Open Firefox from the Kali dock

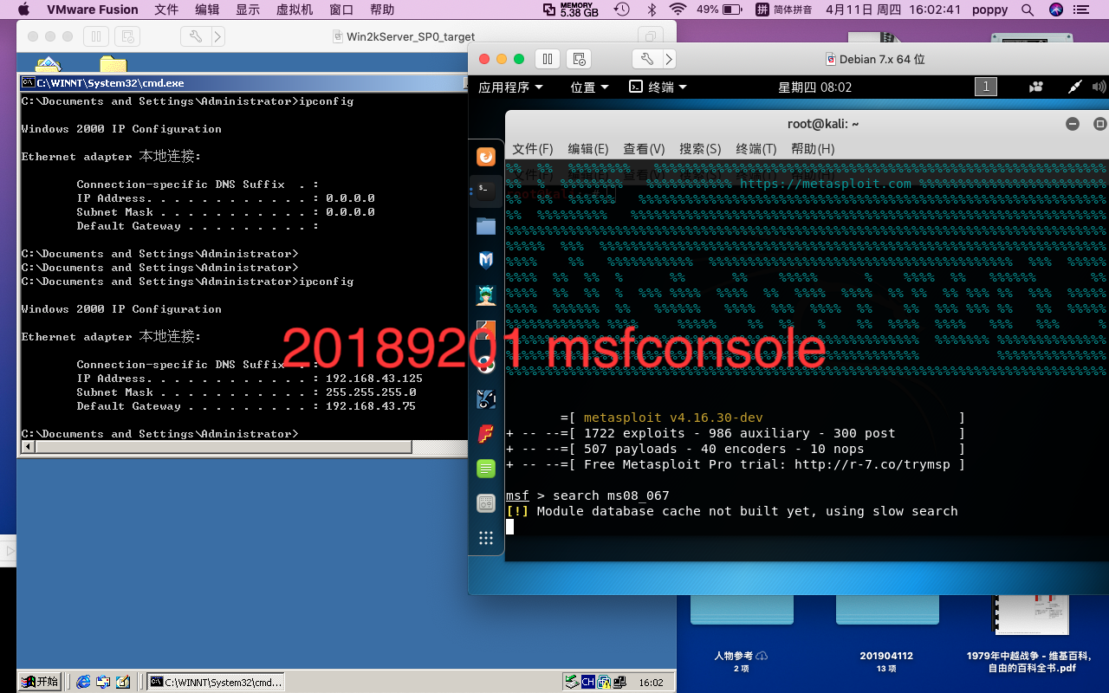coord(486,157)
